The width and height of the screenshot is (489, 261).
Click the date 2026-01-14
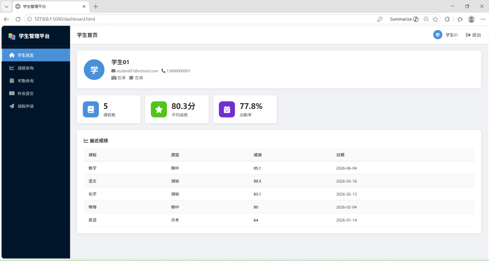tap(347, 220)
